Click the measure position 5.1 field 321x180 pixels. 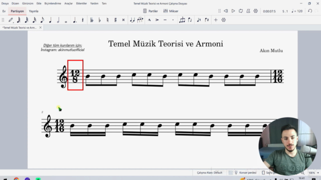tap(285, 11)
